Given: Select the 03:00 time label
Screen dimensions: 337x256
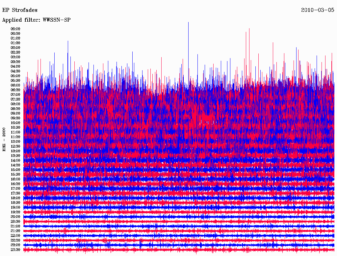Looking at the screenshot, I should pyautogui.click(x=15, y=57).
